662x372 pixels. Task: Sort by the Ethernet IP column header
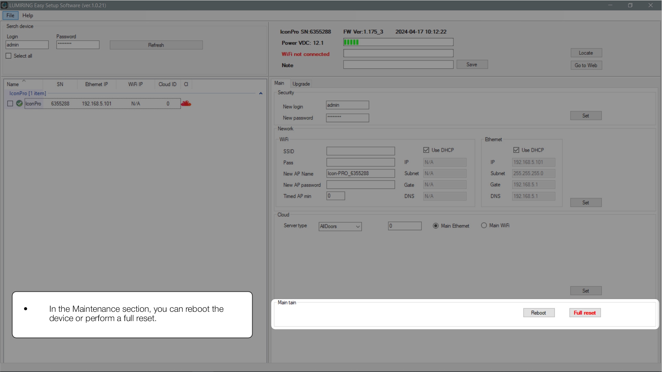pos(96,84)
